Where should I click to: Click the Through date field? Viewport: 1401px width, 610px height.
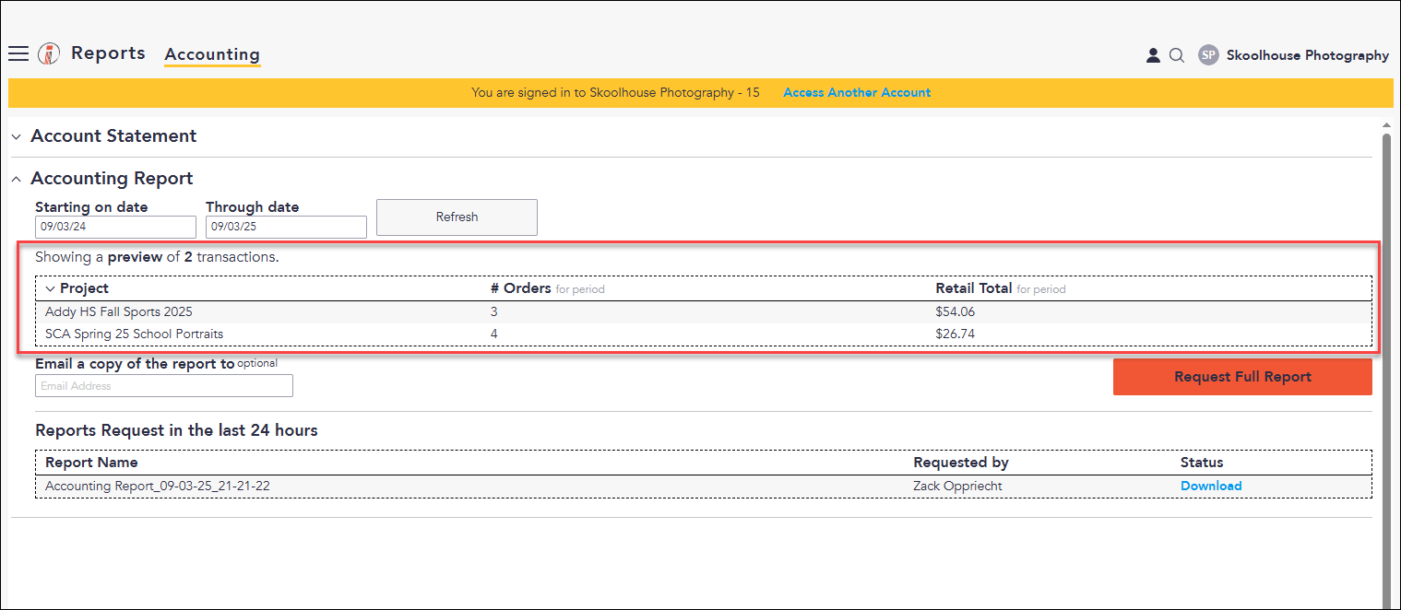[286, 227]
